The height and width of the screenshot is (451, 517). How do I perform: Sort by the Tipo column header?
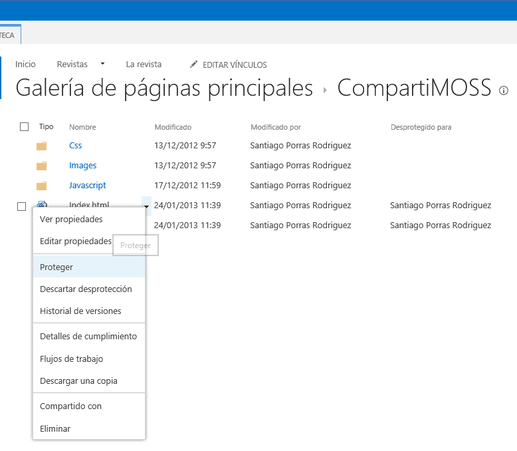pyautogui.click(x=46, y=126)
